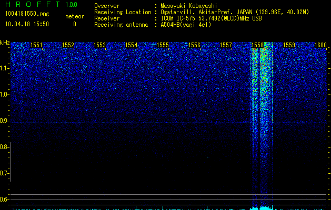Viewport: 331px width, 210px height.
Task: Click the 1551 time marker
Action: 36,45
